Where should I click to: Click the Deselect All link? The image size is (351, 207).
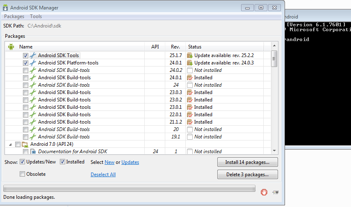coord(103,175)
